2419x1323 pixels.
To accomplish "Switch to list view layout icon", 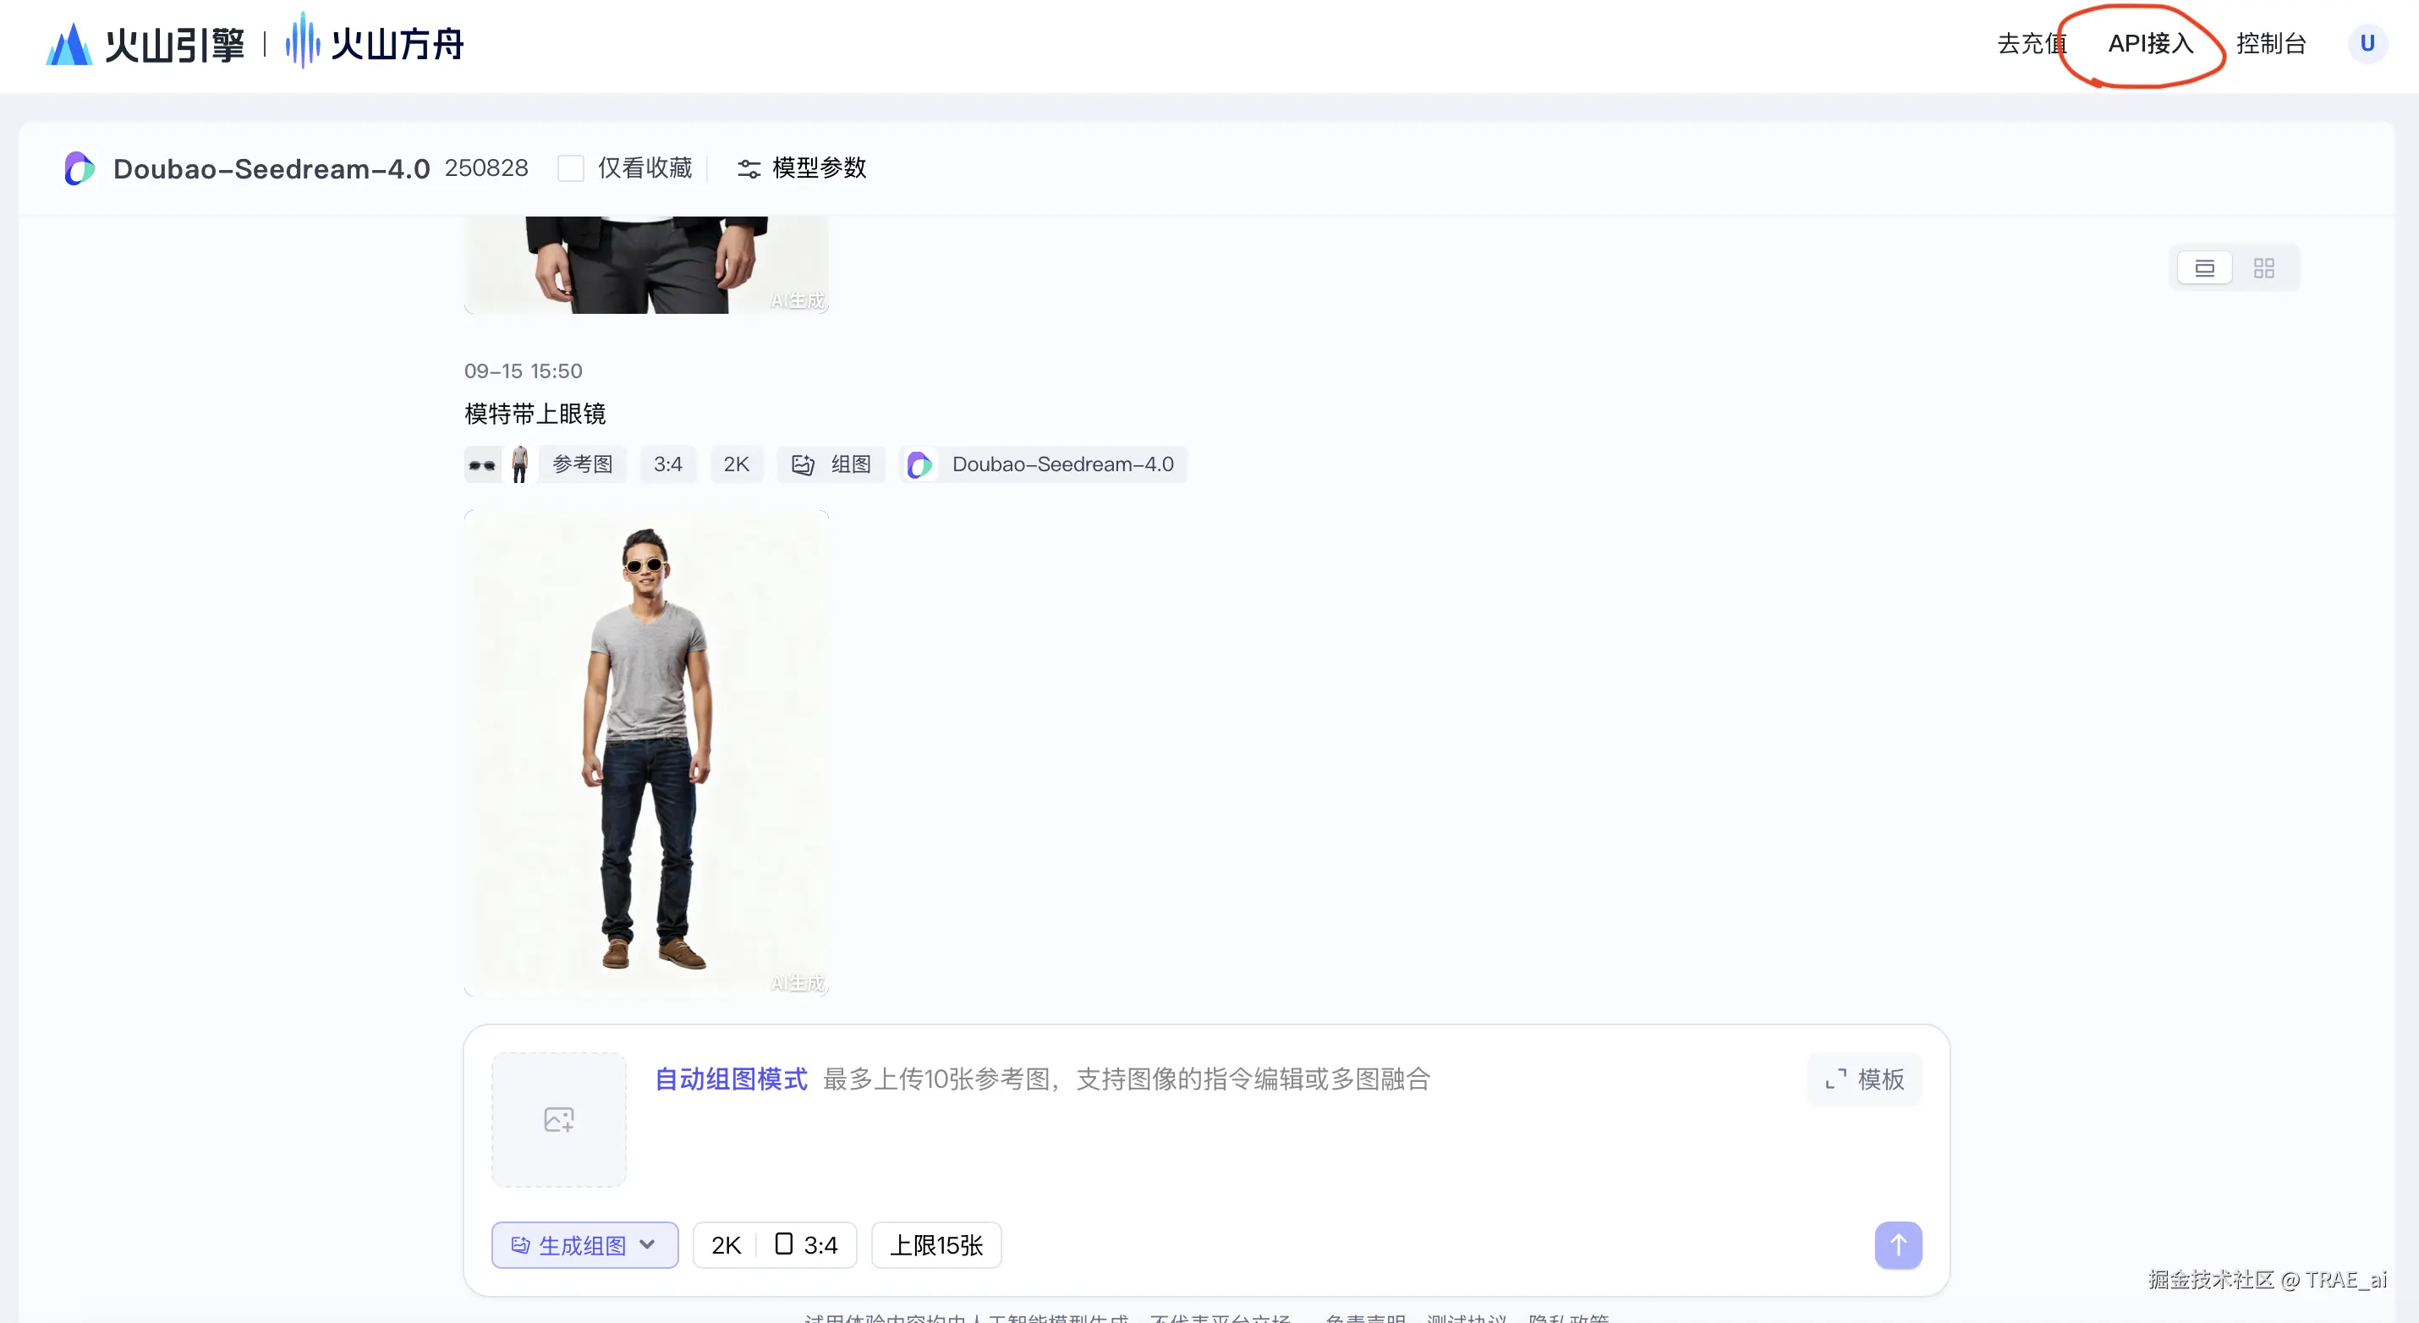I will [2204, 268].
